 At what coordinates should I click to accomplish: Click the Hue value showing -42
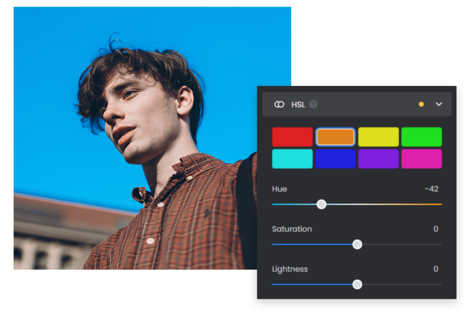[431, 189]
